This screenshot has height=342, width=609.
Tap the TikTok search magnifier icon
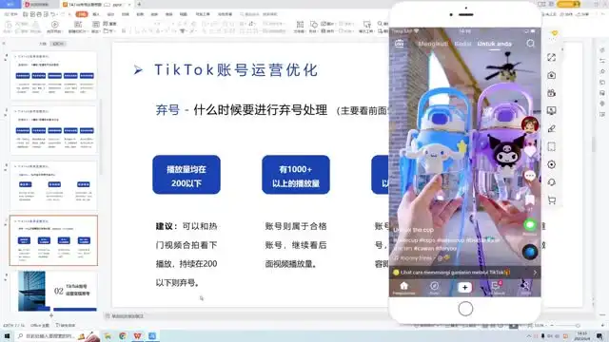pos(531,44)
